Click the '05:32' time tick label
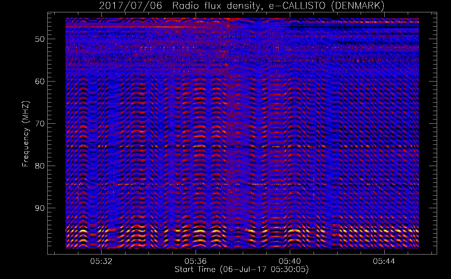This screenshot has height=279, width=451. (101, 261)
